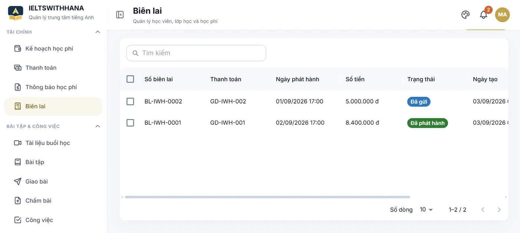Open the theme palette icon
520x233 pixels.
(465, 14)
